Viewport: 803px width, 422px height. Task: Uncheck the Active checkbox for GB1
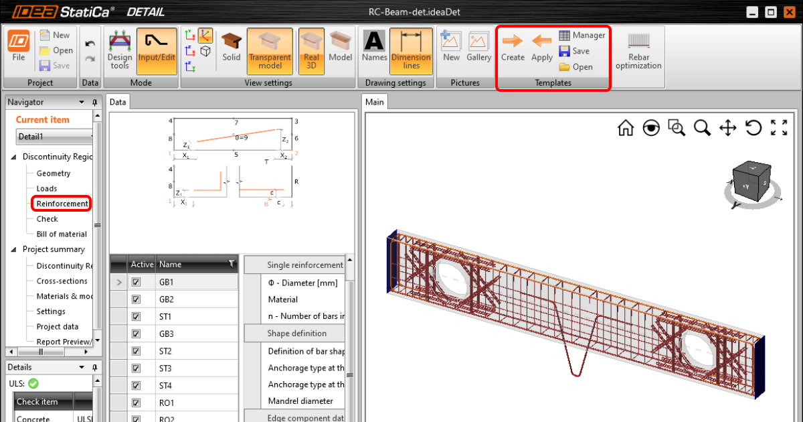pos(139,281)
